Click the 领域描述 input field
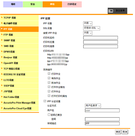This screenshot has height=136, width=135. [102, 124]
